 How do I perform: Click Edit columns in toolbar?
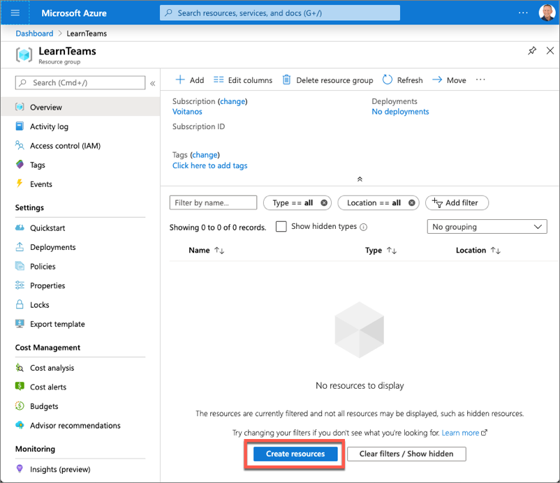pyautogui.click(x=243, y=80)
